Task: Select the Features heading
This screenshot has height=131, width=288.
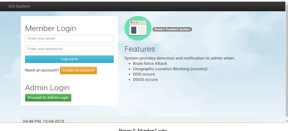Action: [x=139, y=49]
